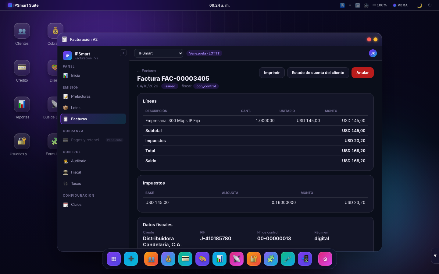Toggle night mode with the moon icon

tap(419, 5)
